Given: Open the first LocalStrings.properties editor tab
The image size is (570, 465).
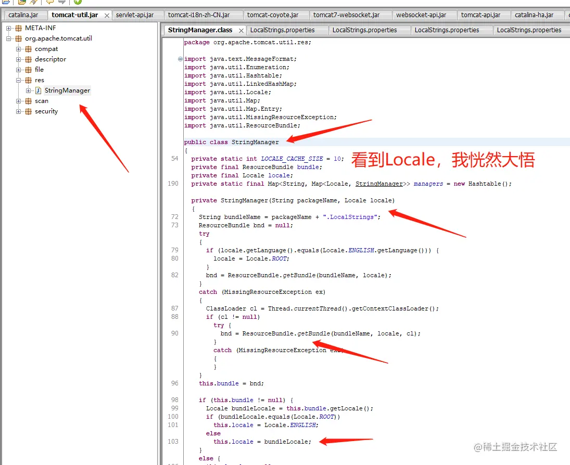Looking at the screenshot, I should 283,30.
